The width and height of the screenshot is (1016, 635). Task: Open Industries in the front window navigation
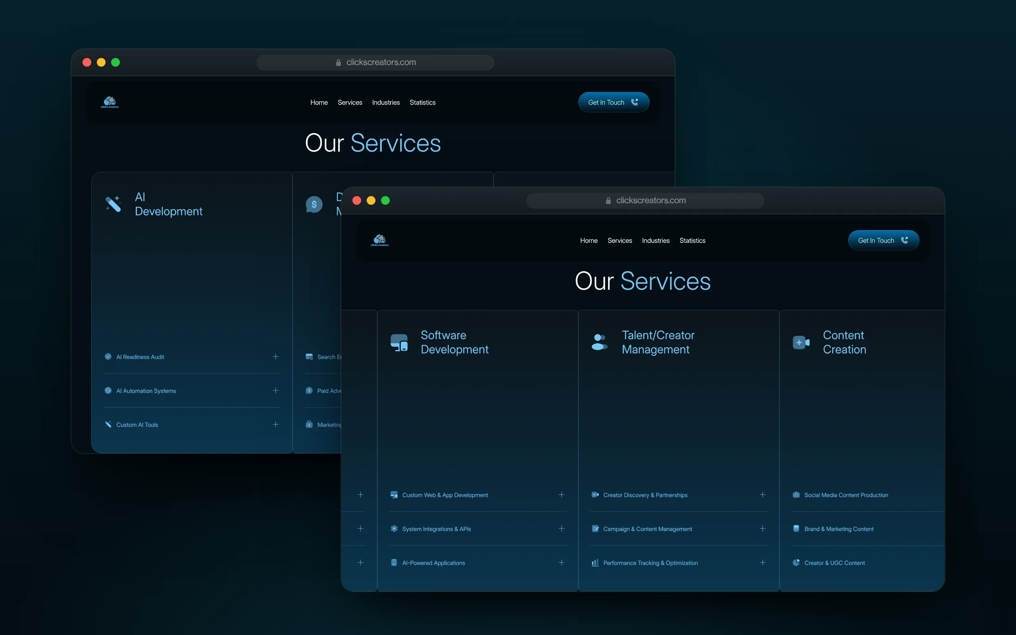[655, 240]
